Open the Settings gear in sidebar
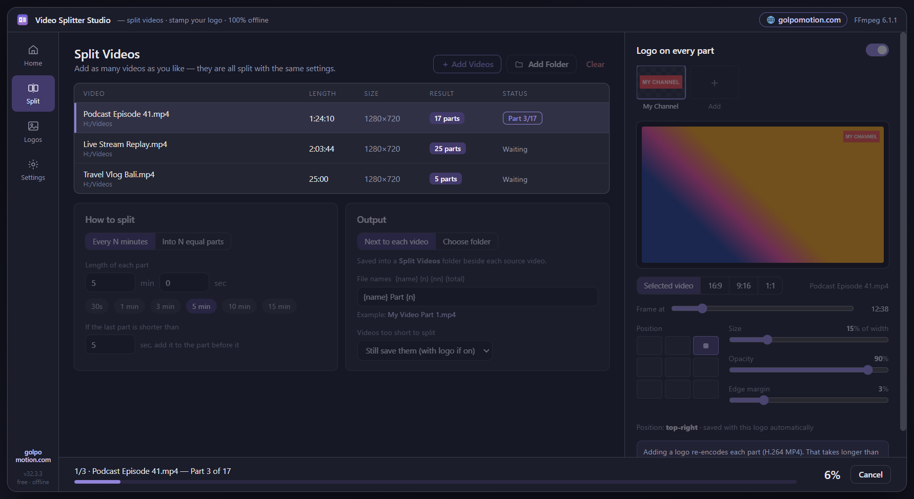The image size is (914, 499). (x=33, y=164)
